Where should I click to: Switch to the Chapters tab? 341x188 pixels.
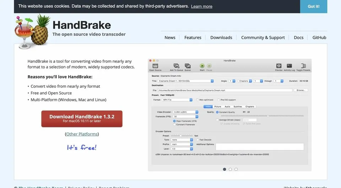pos(250,106)
